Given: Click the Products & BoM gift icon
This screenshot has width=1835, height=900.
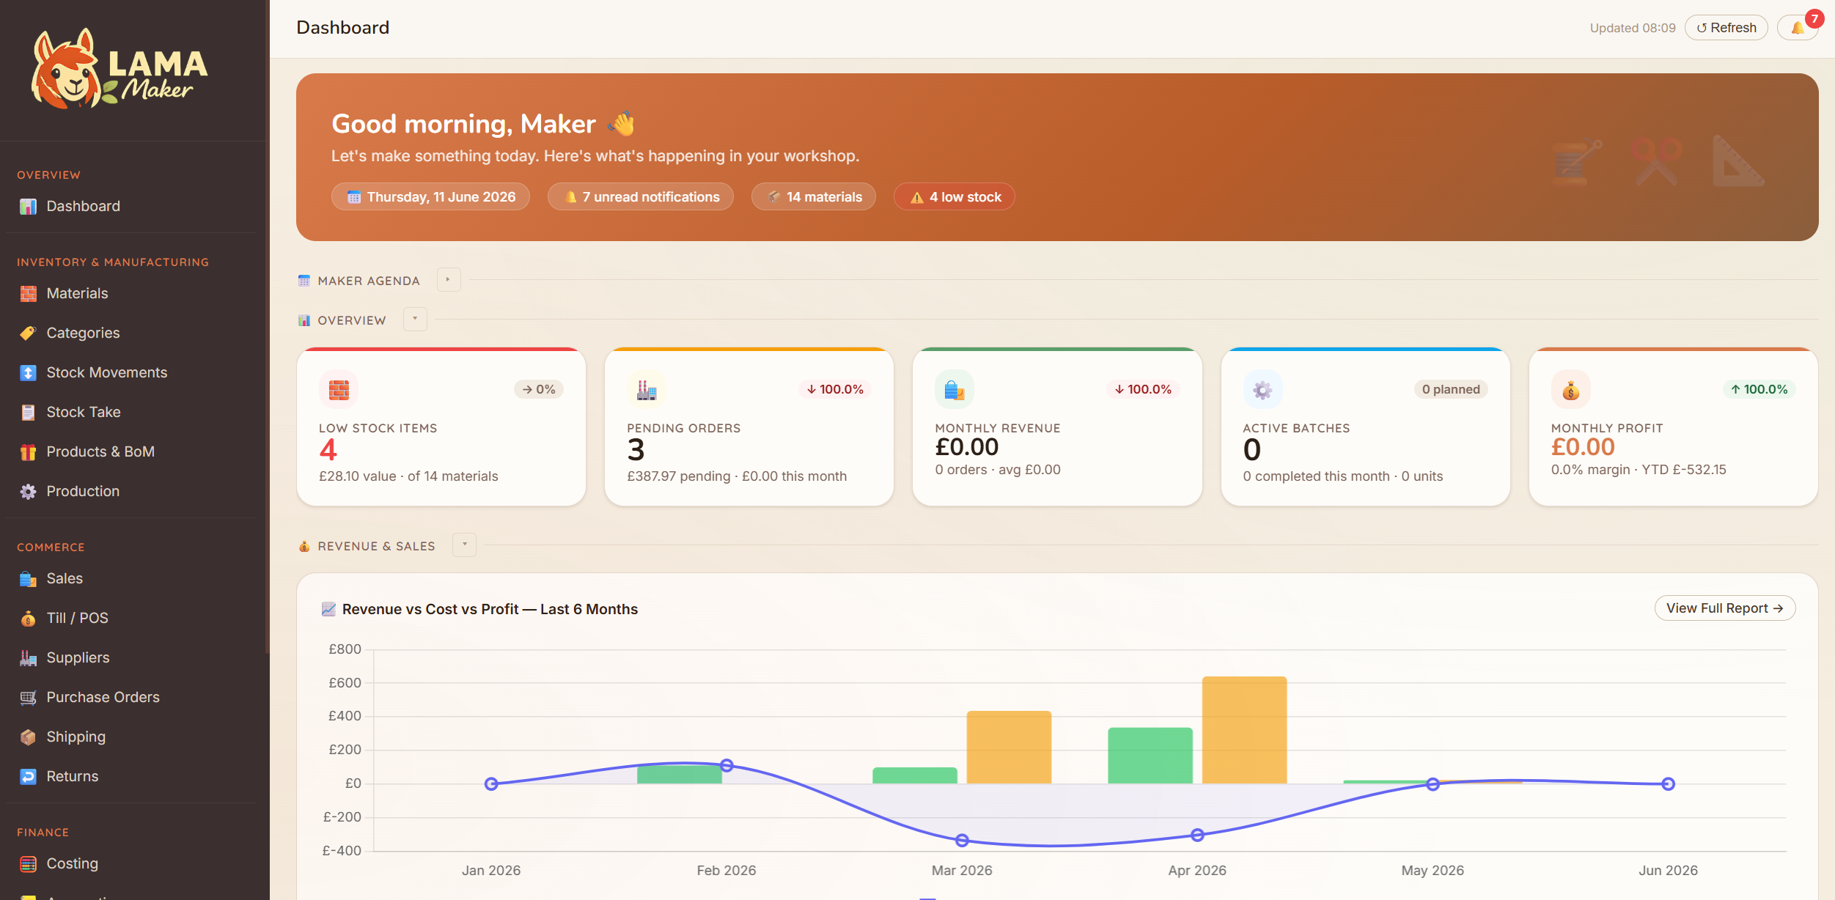Looking at the screenshot, I should [28, 452].
